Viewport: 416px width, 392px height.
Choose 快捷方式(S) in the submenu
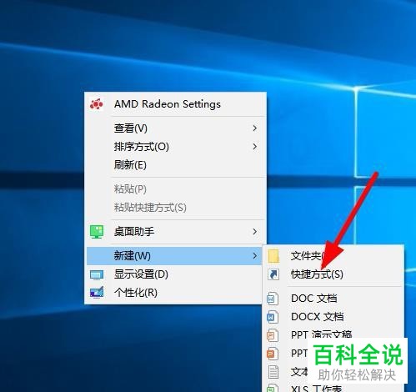click(x=333, y=274)
